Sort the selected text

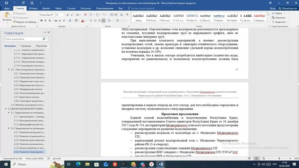point(121,14)
